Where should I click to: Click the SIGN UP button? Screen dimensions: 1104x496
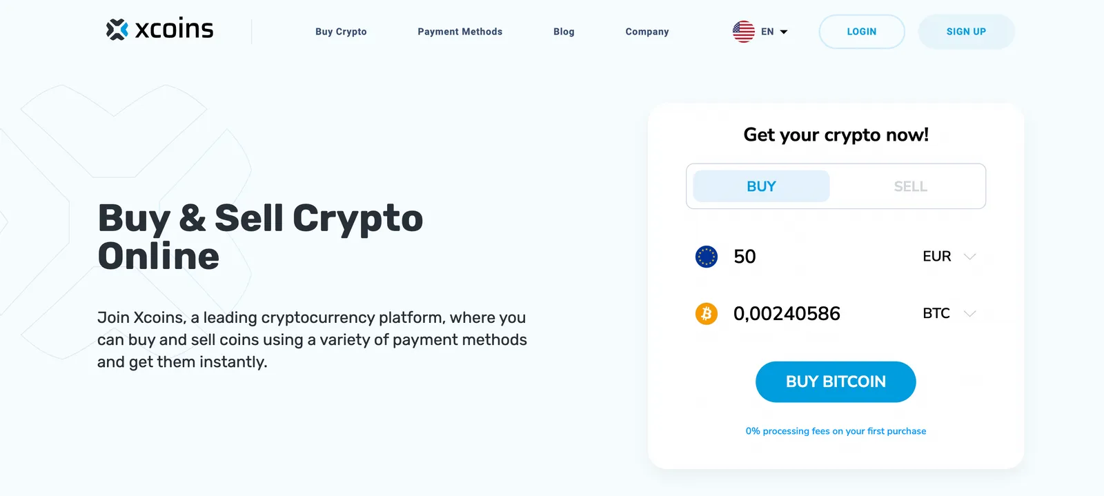966,32
